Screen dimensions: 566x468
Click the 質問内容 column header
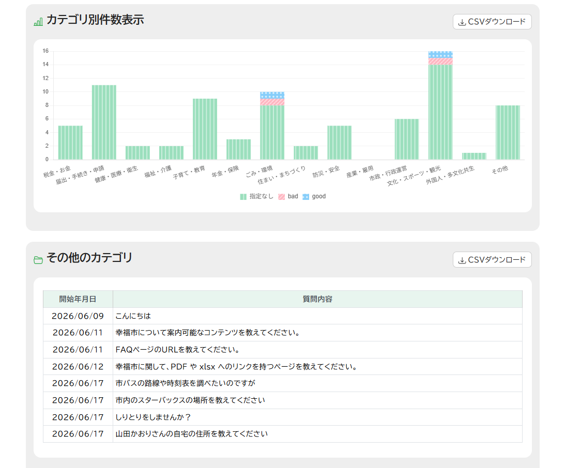tap(317, 299)
